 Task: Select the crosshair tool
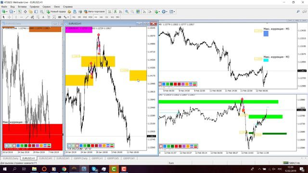pos(9,17)
